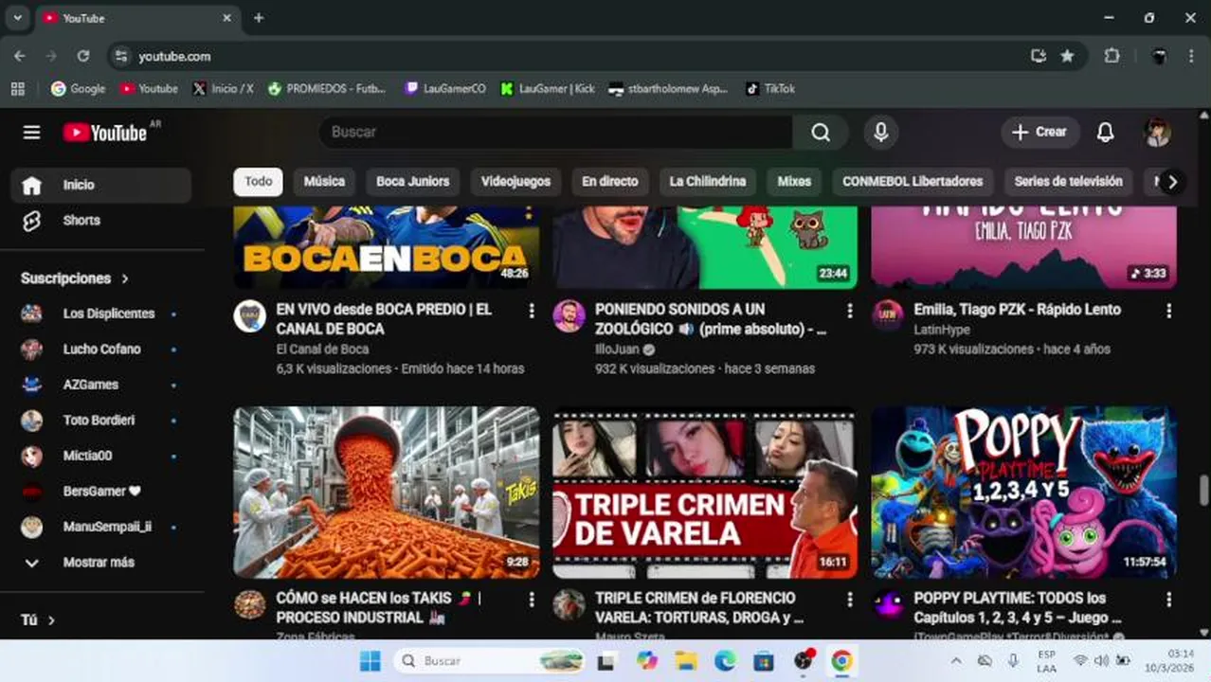Open Los Displicentes subscription

click(x=101, y=314)
